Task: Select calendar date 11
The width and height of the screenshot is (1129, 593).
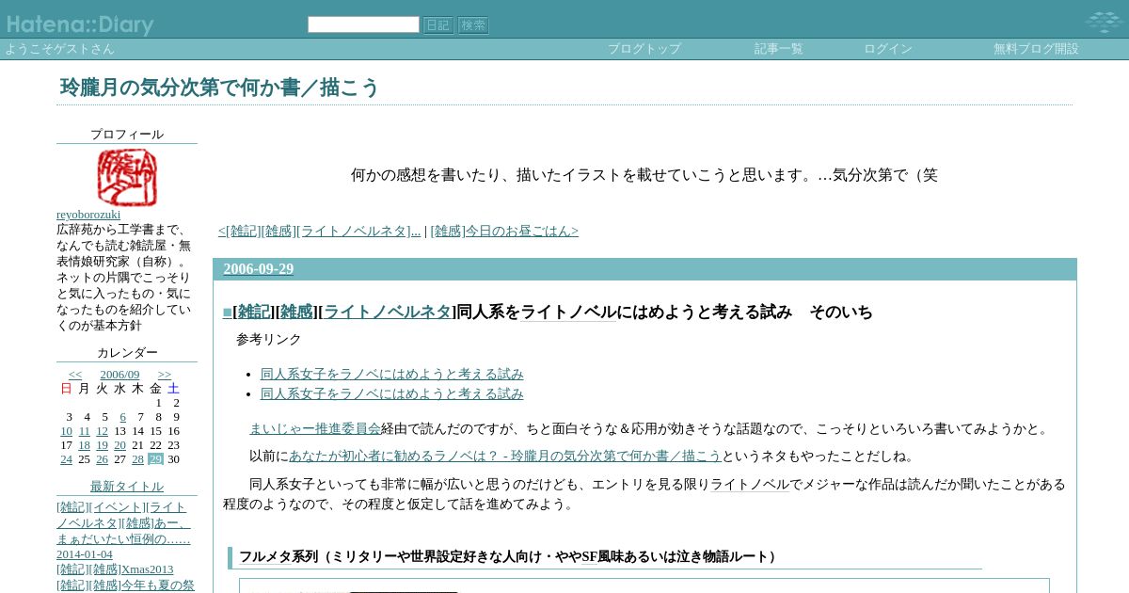Action: coord(85,431)
